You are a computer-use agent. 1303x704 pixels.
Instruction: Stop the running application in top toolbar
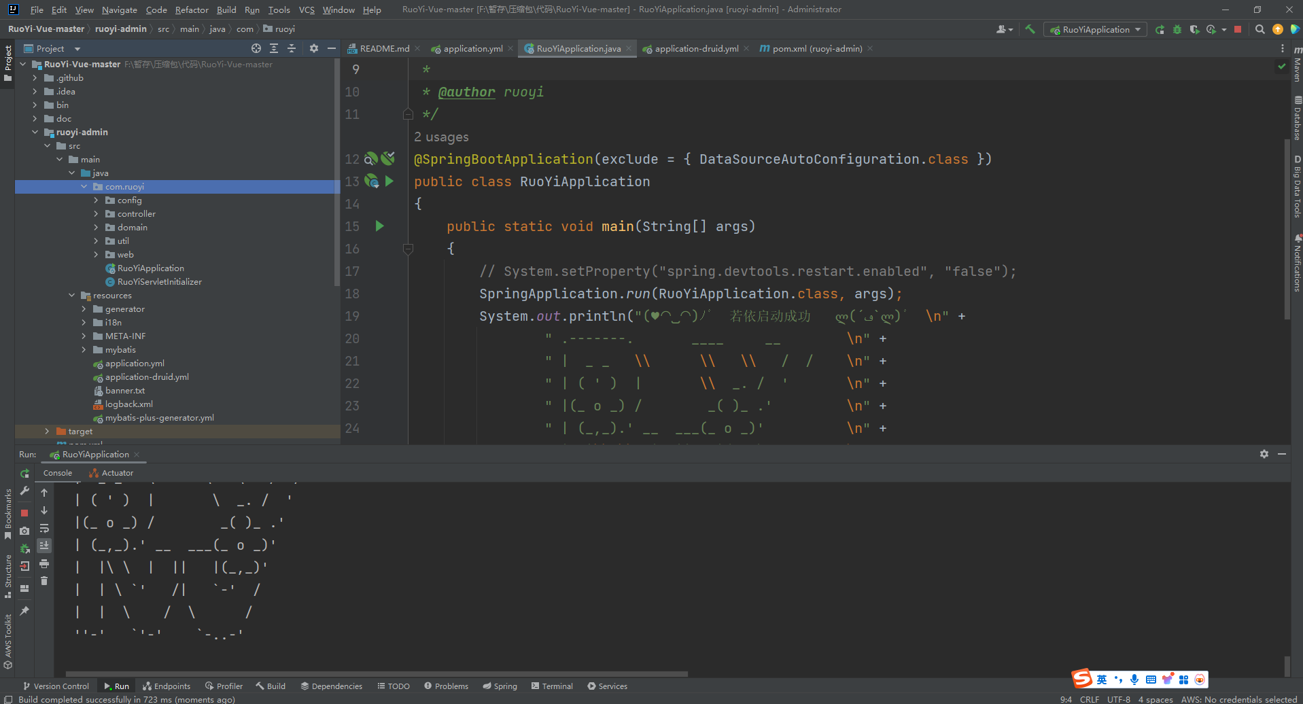tap(1238, 29)
